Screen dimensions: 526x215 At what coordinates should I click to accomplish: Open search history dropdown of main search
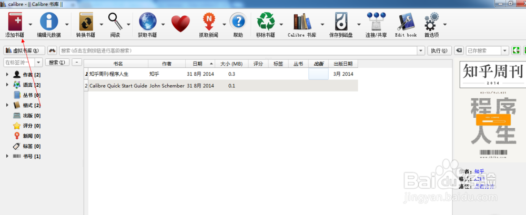click(x=421, y=50)
